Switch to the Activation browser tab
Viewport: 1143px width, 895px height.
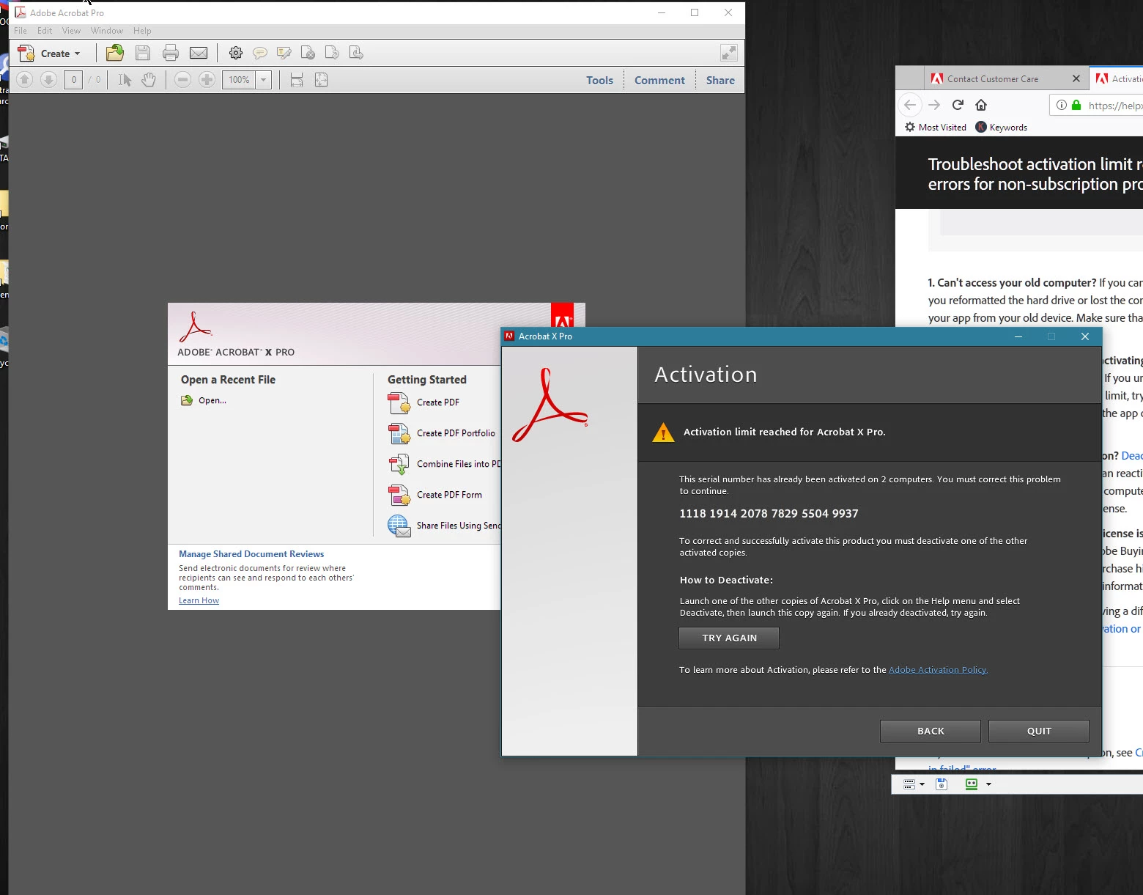pos(1118,78)
